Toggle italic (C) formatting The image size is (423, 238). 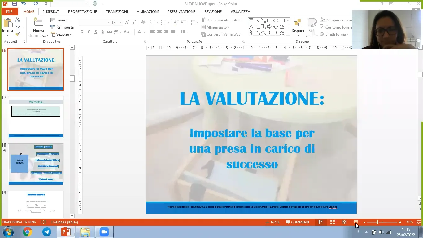tap(89, 32)
